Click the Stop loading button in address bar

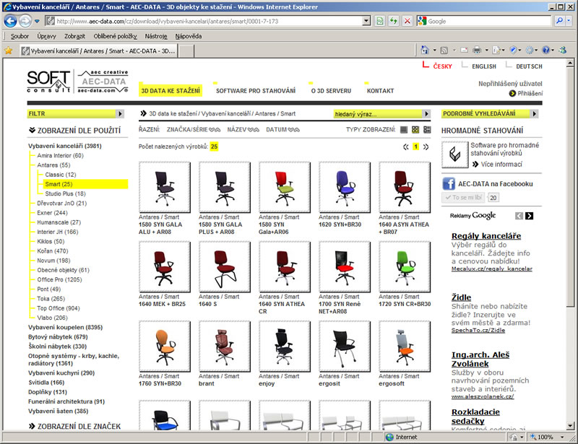[407, 22]
